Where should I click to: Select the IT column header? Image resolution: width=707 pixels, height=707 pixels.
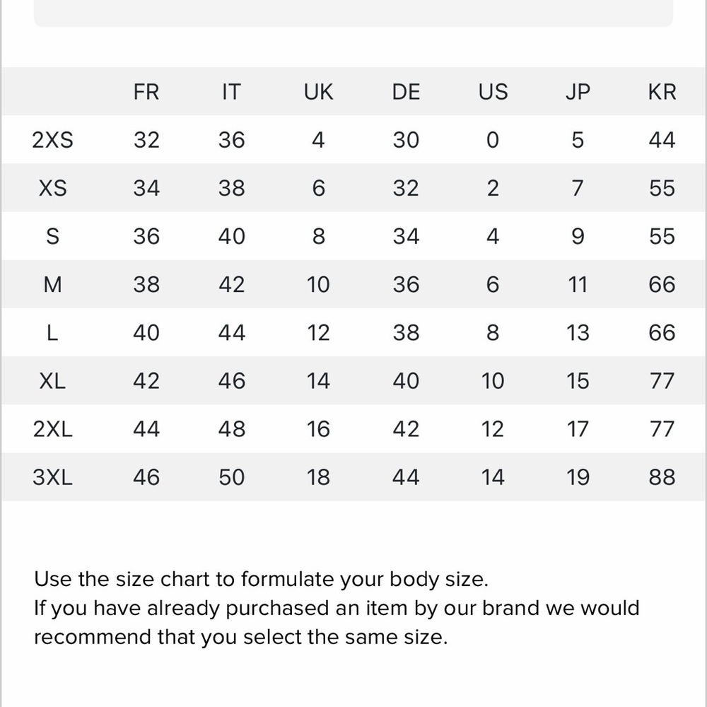(x=231, y=92)
